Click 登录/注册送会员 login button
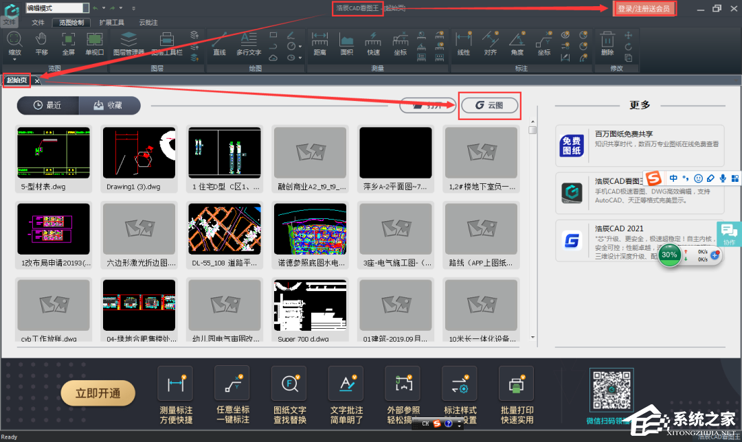Image resolution: width=742 pixels, height=442 pixels. (x=644, y=8)
